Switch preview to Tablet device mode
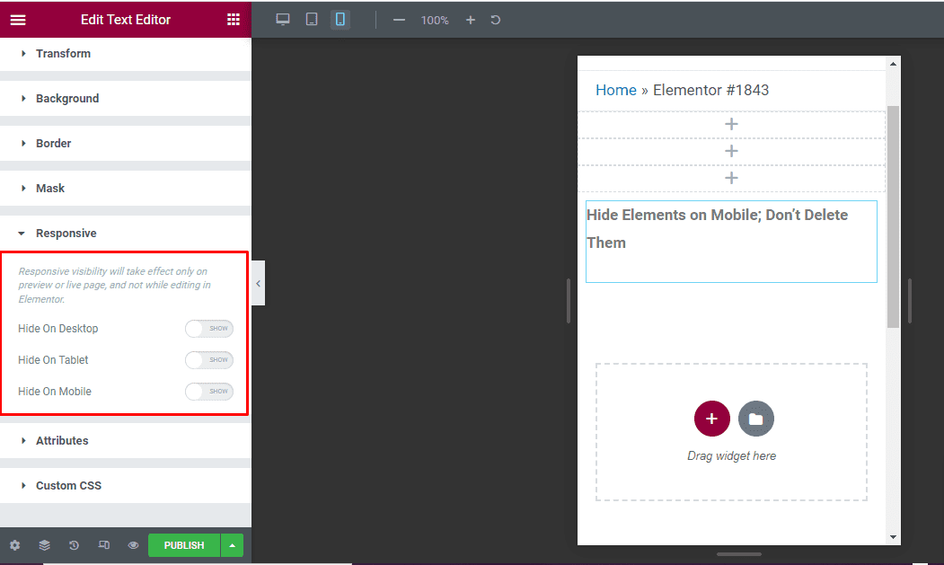 coord(311,19)
